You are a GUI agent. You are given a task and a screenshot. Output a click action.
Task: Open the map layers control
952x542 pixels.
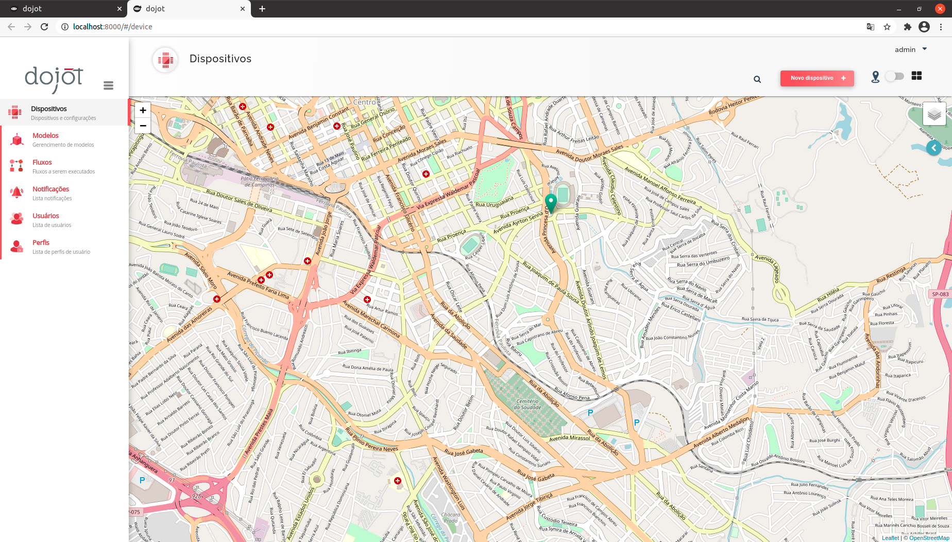tap(934, 114)
